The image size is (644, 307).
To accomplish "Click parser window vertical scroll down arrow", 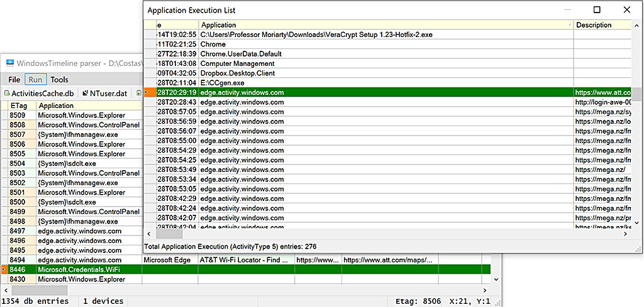I will [x=496, y=279].
